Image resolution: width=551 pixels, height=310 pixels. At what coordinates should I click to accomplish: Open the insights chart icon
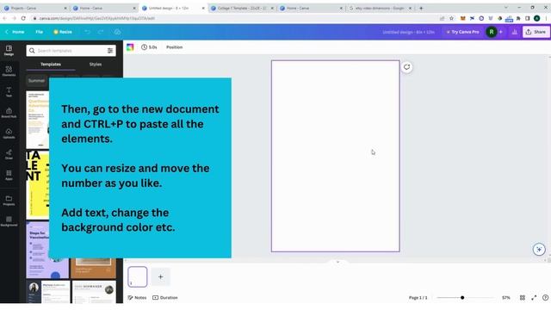pos(515,32)
